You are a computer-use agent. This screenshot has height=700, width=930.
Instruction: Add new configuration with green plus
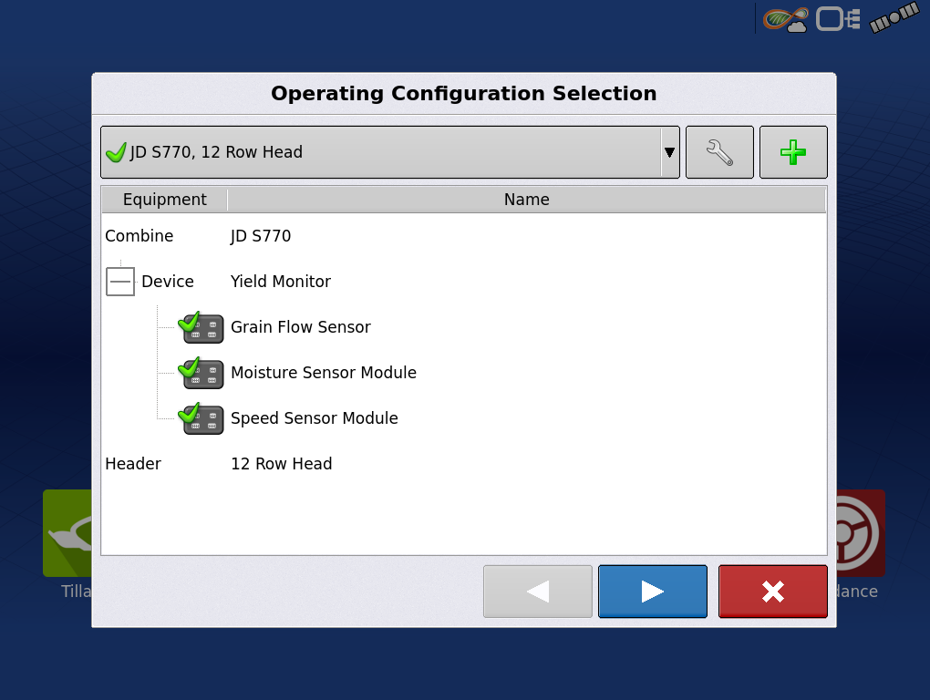click(x=793, y=152)
